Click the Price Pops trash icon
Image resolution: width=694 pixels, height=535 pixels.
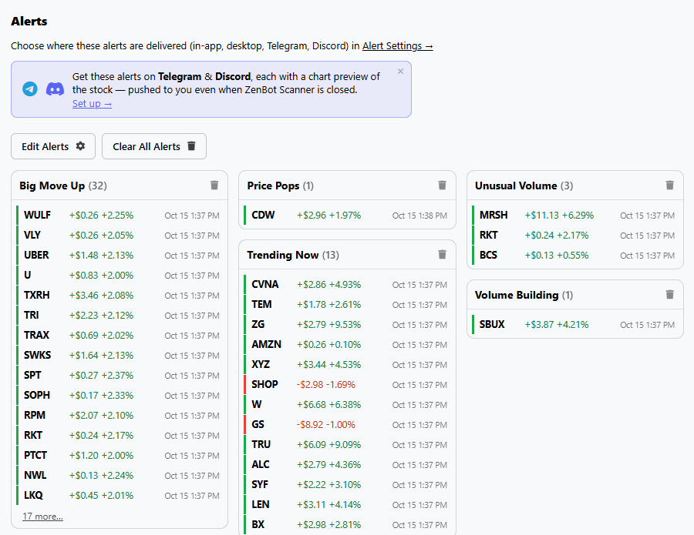tap(442, 185)
